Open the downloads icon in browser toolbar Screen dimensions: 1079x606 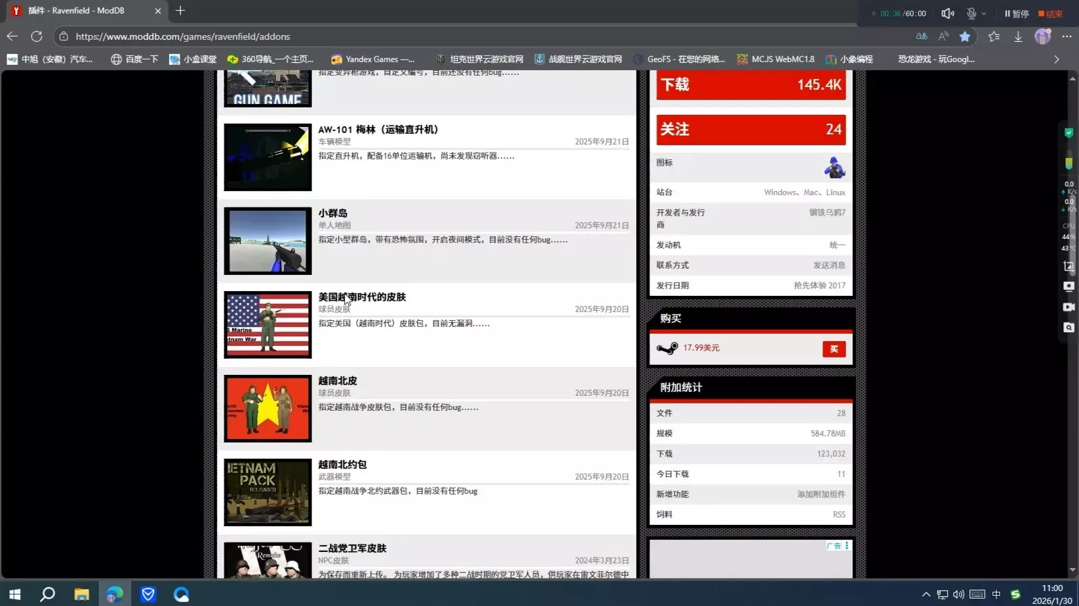point(1018,36)
